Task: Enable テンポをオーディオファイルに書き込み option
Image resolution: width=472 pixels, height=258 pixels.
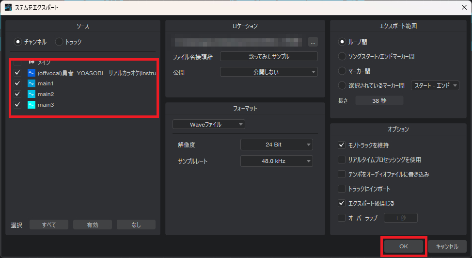Action: [x=341, y=174]
